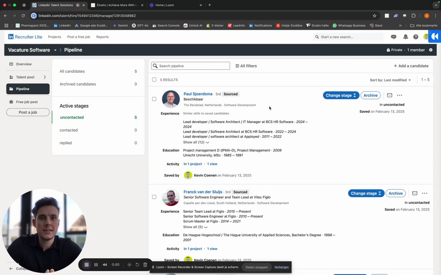Tick the checkbox for Franck van der Sluijs
This screenshot has height=275, width=441.
pos(154,197)
